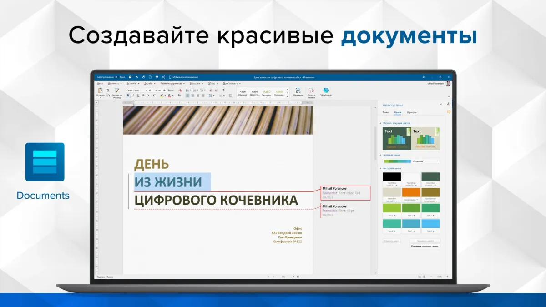
Task: Click the Print icon in quick access toolbar
Action: coord(157,77)
